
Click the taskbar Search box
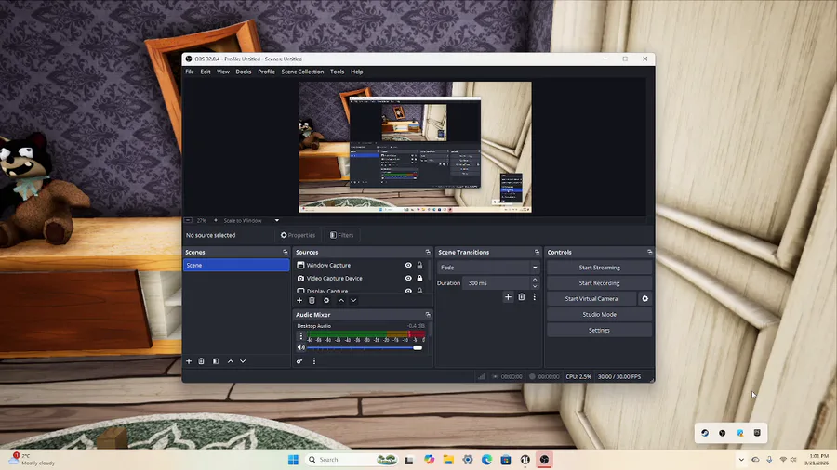352,460
